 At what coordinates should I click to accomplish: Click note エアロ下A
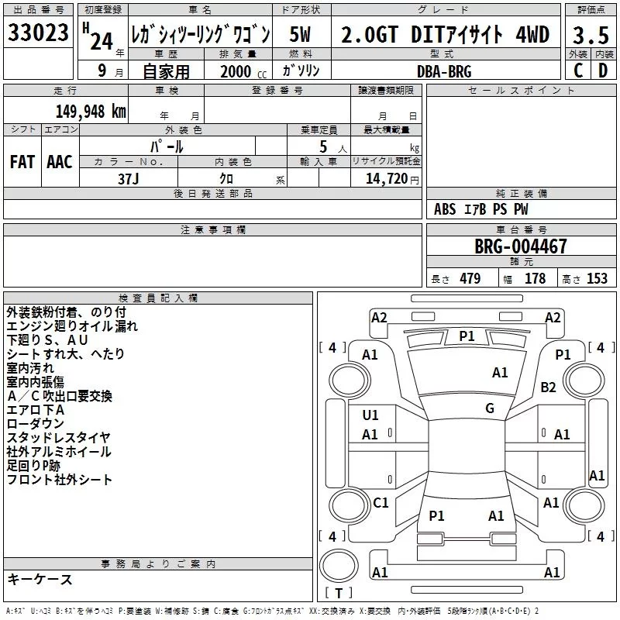36,410
